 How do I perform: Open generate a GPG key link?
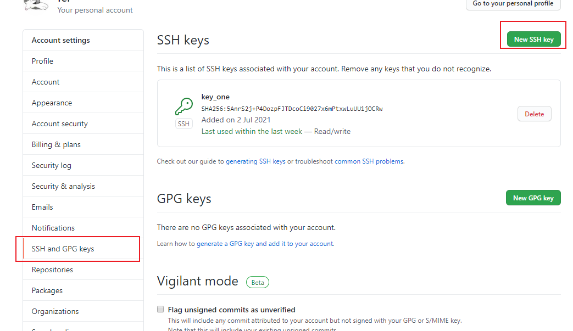[265, 243]
